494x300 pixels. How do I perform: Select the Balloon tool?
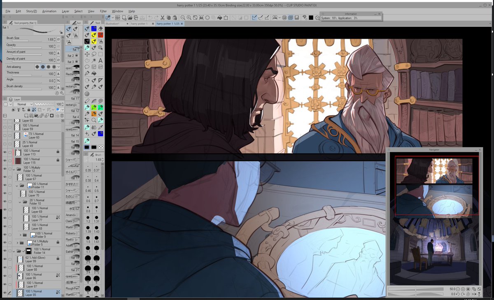pyautogui.click(x=87, y=67)
